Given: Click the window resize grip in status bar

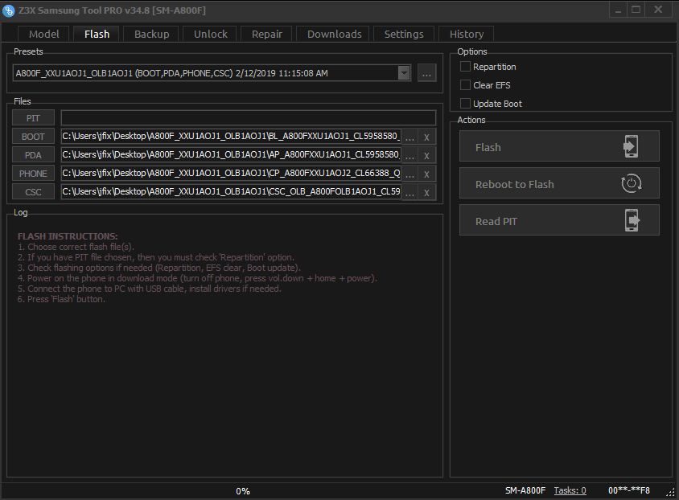Looking at the screenshot, I should (671, 493).
